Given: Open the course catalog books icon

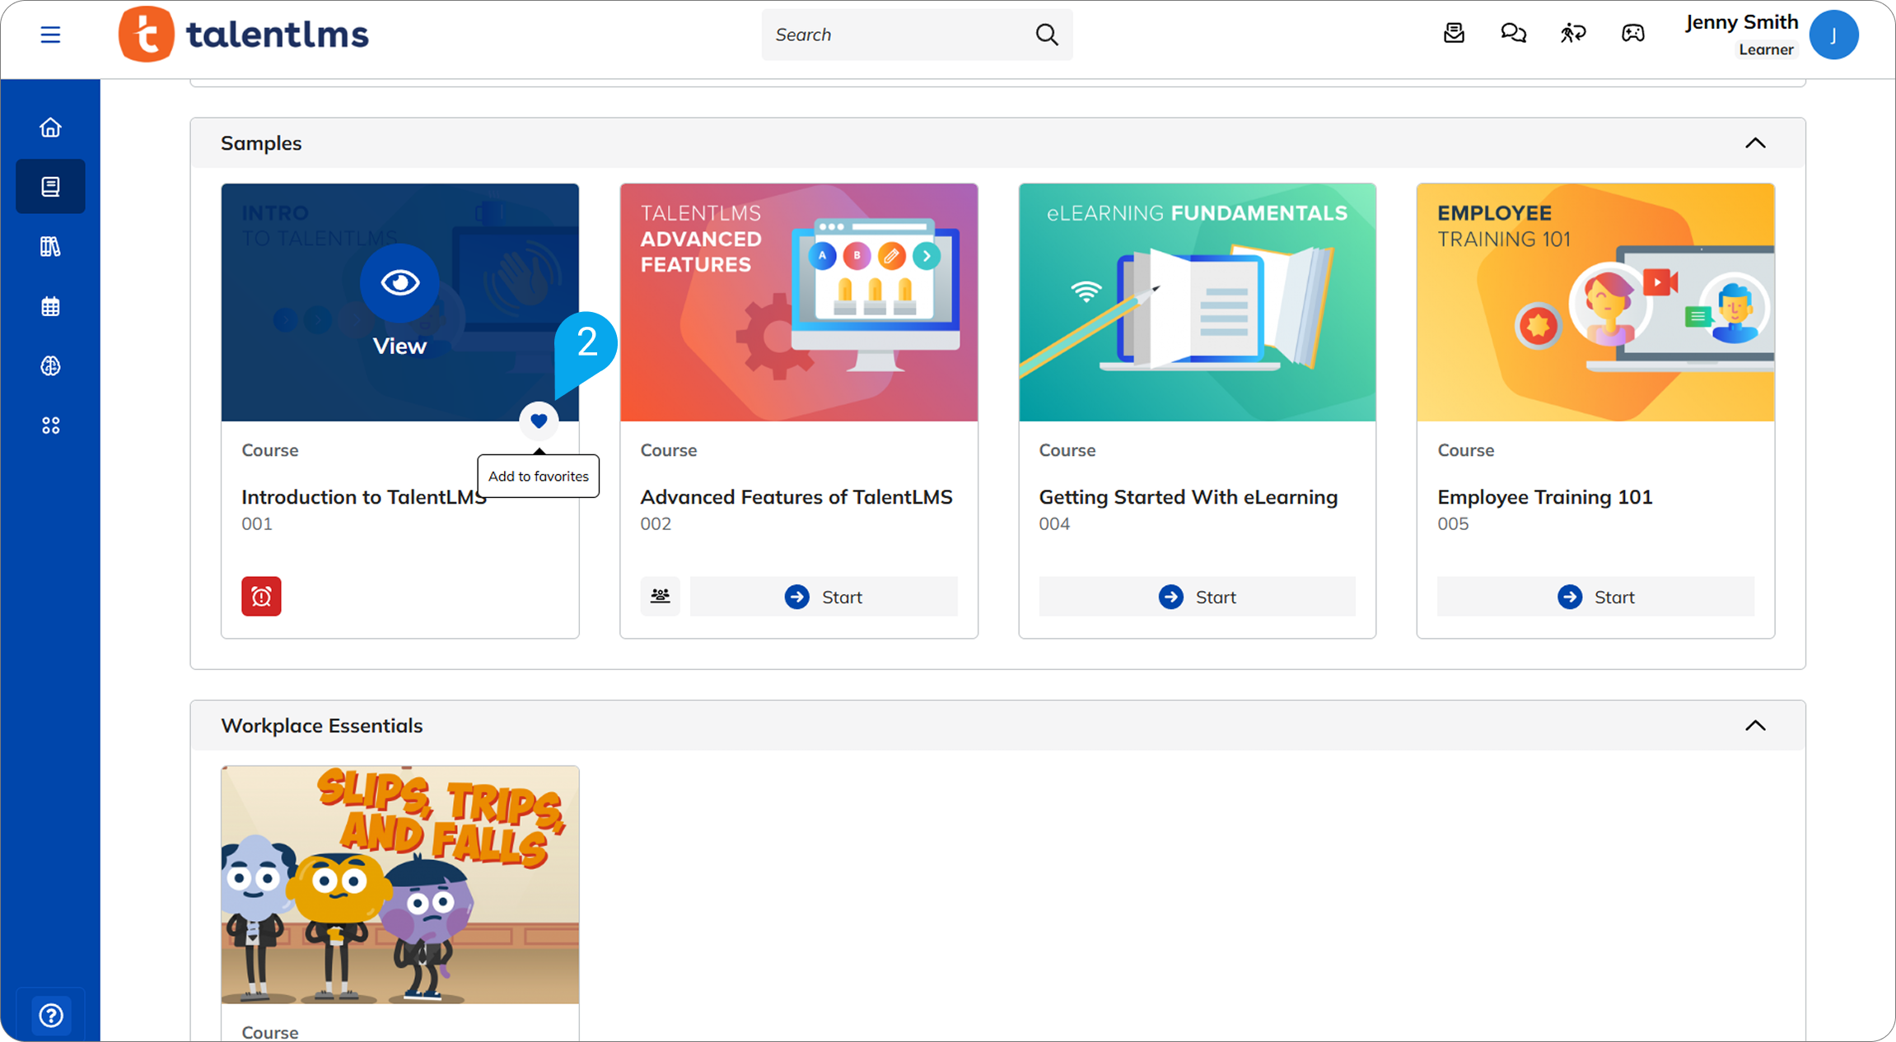Looking at the screenshot, I should click(50, 247).
